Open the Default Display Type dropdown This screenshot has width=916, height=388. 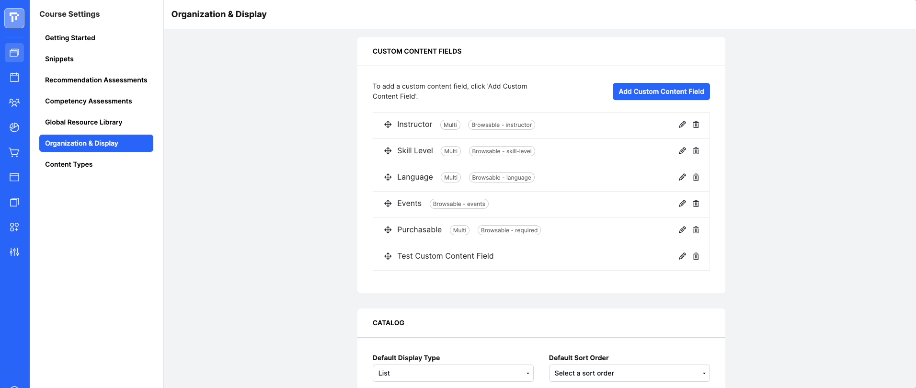453,373
